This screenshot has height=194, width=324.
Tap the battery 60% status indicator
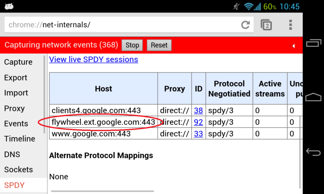click(x=270, y=6)
